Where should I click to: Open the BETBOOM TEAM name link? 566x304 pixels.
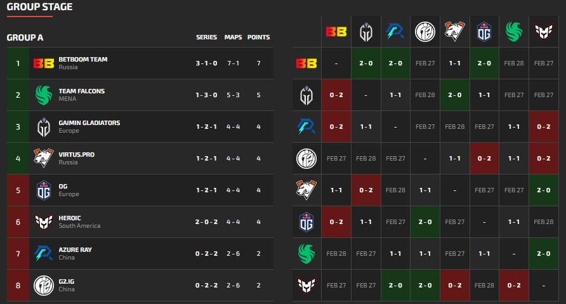pyautogui.click(x=83, y=60)
